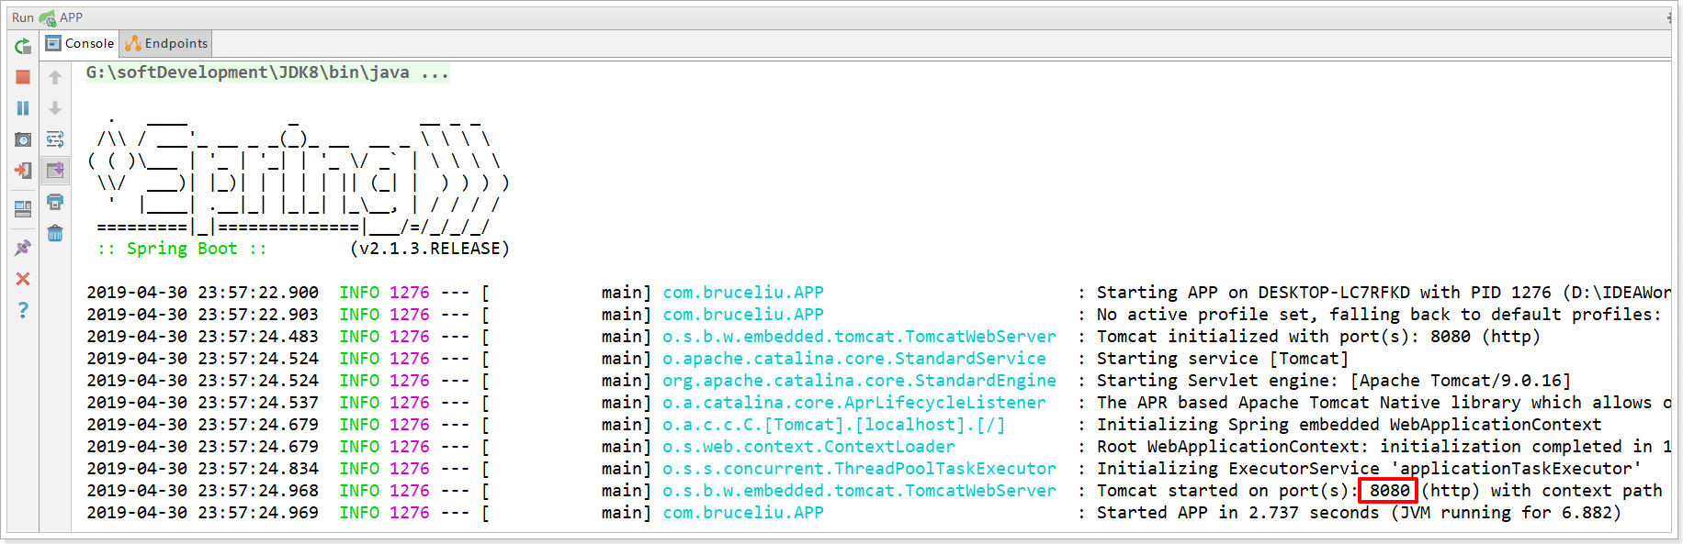Click the 'Starting APP on DESKTOP-LC7RFKD' log message
Viewport: 1683px width, 544px height.
point(1384,293)
